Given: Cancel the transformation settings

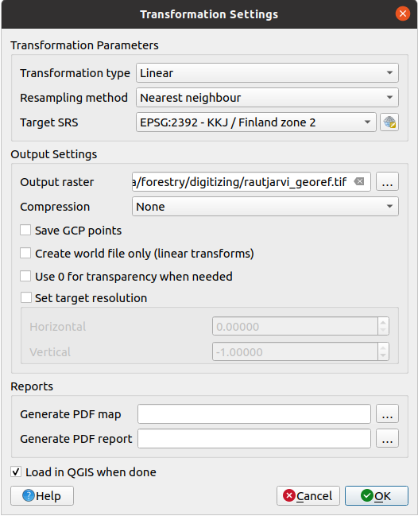Looking at the screenshot, I should (x=308, y=495).
